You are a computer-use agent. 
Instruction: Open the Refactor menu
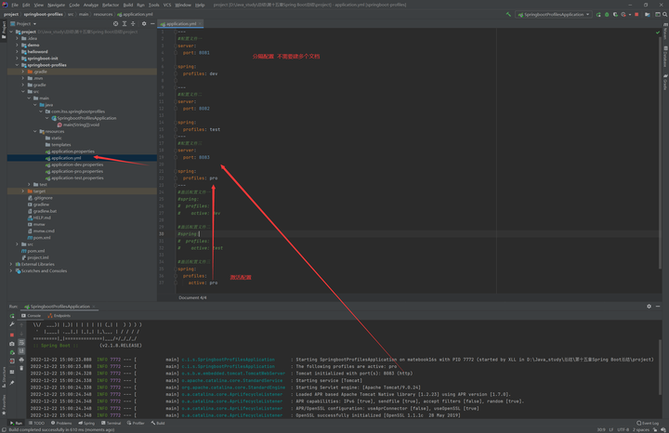[x=111, y=5]
